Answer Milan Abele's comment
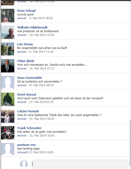131x169 pixels. tap(22, 68)
